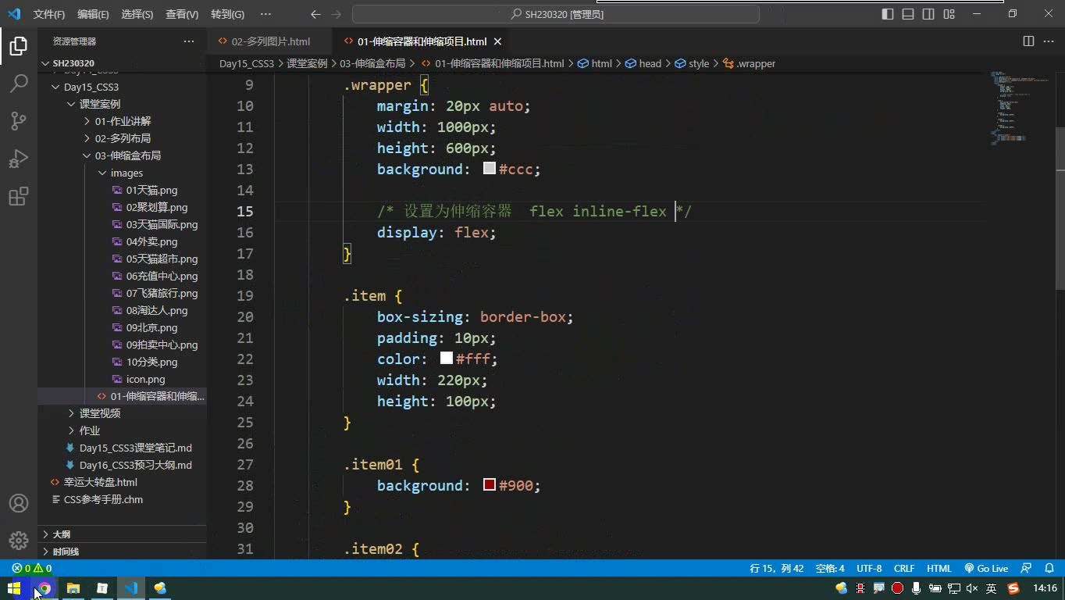1065x600 pixels.
Task: Click the errors and warnings status indicator
Action: click(31, 569)
